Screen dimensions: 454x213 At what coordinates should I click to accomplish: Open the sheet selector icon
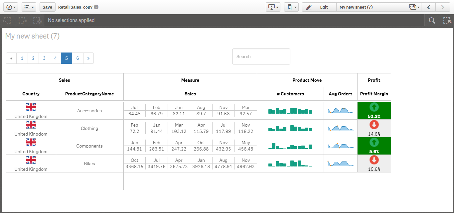(x=414, y=7)
